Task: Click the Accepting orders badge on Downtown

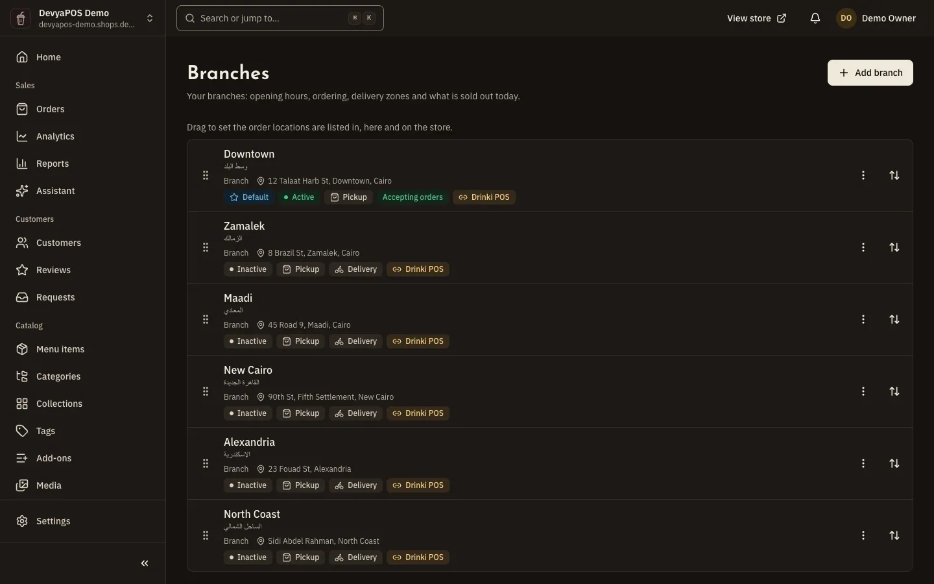Action: [x=413, y=197]
